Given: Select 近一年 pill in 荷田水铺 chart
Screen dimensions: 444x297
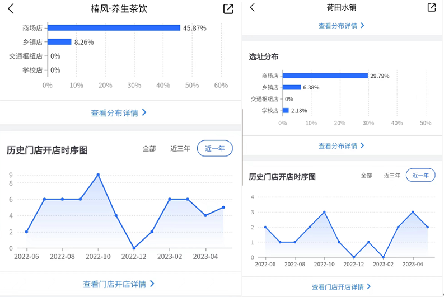Looking at the screenshot, I should point(420,175).
